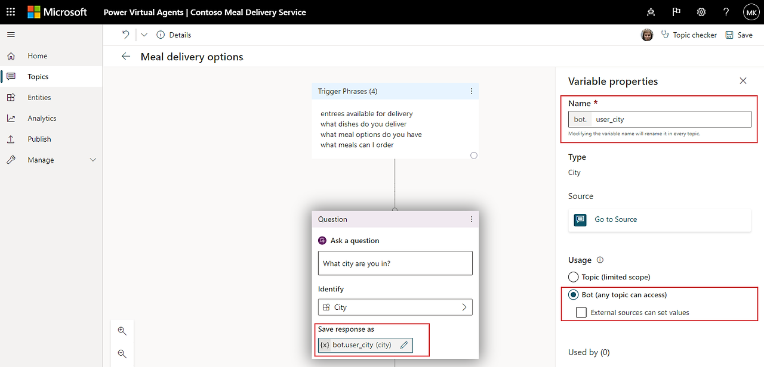The height and width of the screenshot is (367, 764).
Task: Click the Used by (0) label
Action: click(589, 352)
